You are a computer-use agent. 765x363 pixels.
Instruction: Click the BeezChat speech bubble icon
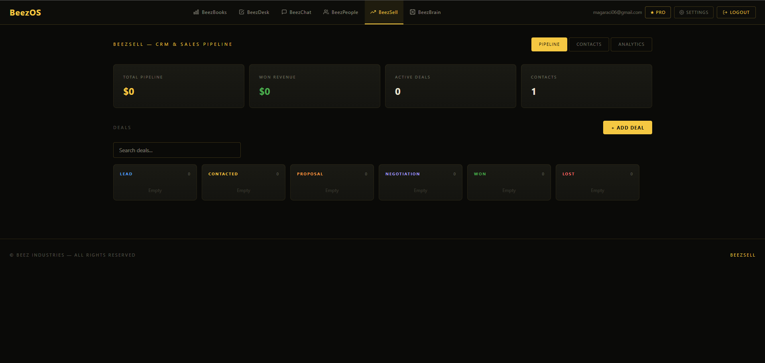(x=284, y=12)
